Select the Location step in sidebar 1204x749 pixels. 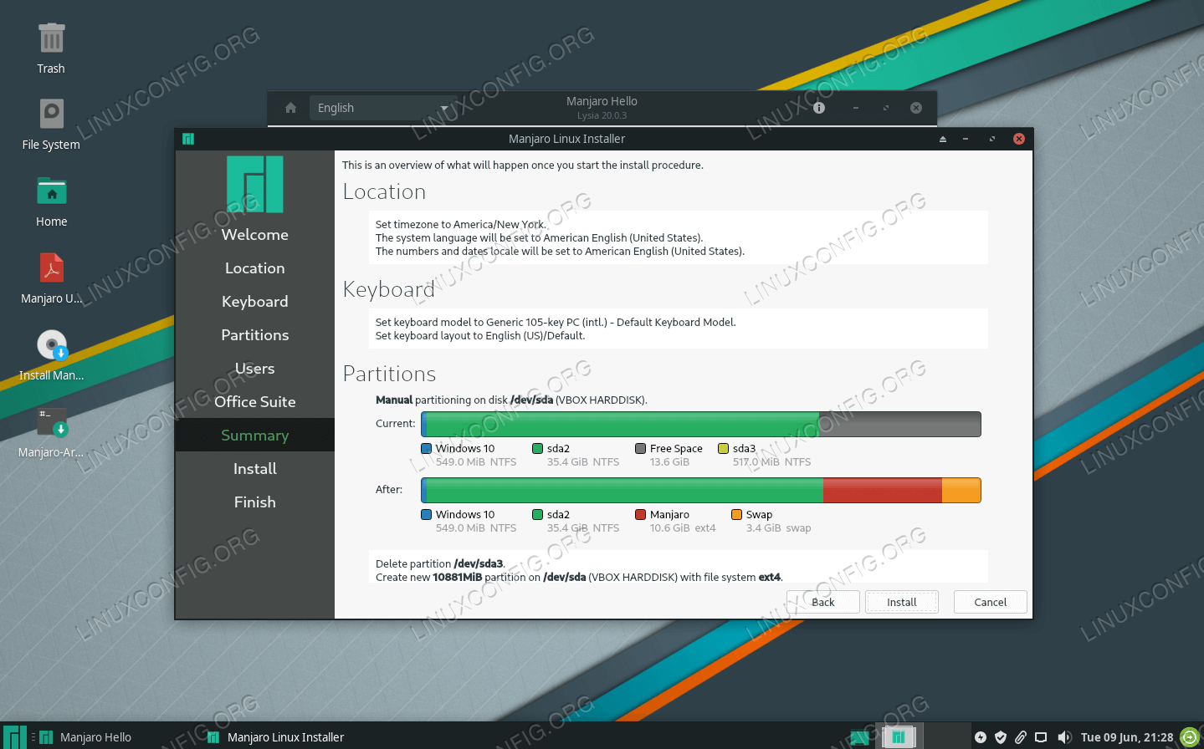(x=255, y=268)
